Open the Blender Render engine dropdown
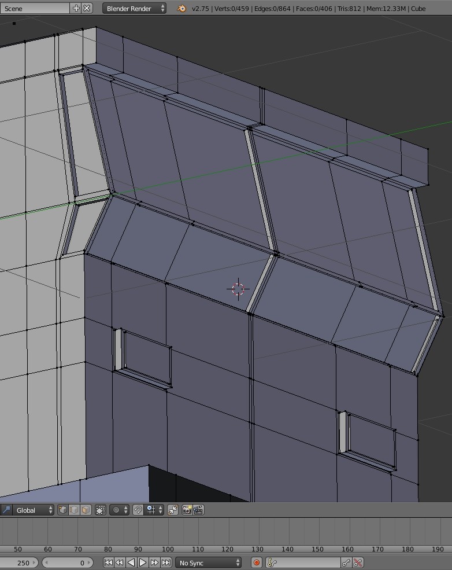 tap(134, 8)
